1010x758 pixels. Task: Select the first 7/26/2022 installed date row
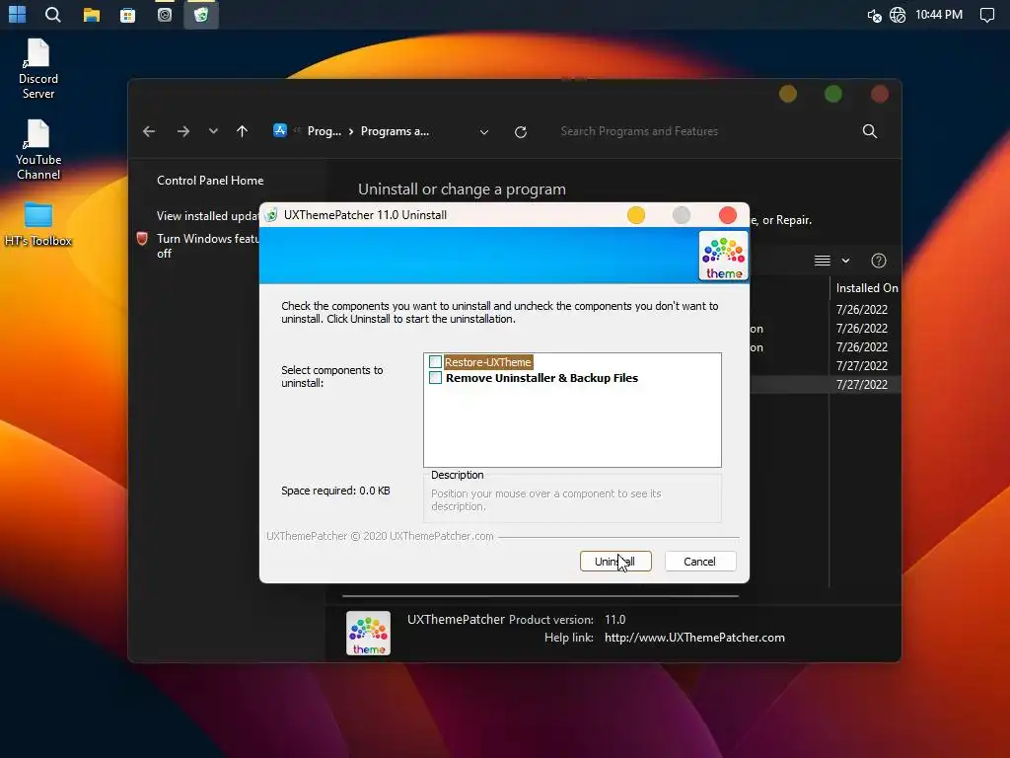(862, 309)
